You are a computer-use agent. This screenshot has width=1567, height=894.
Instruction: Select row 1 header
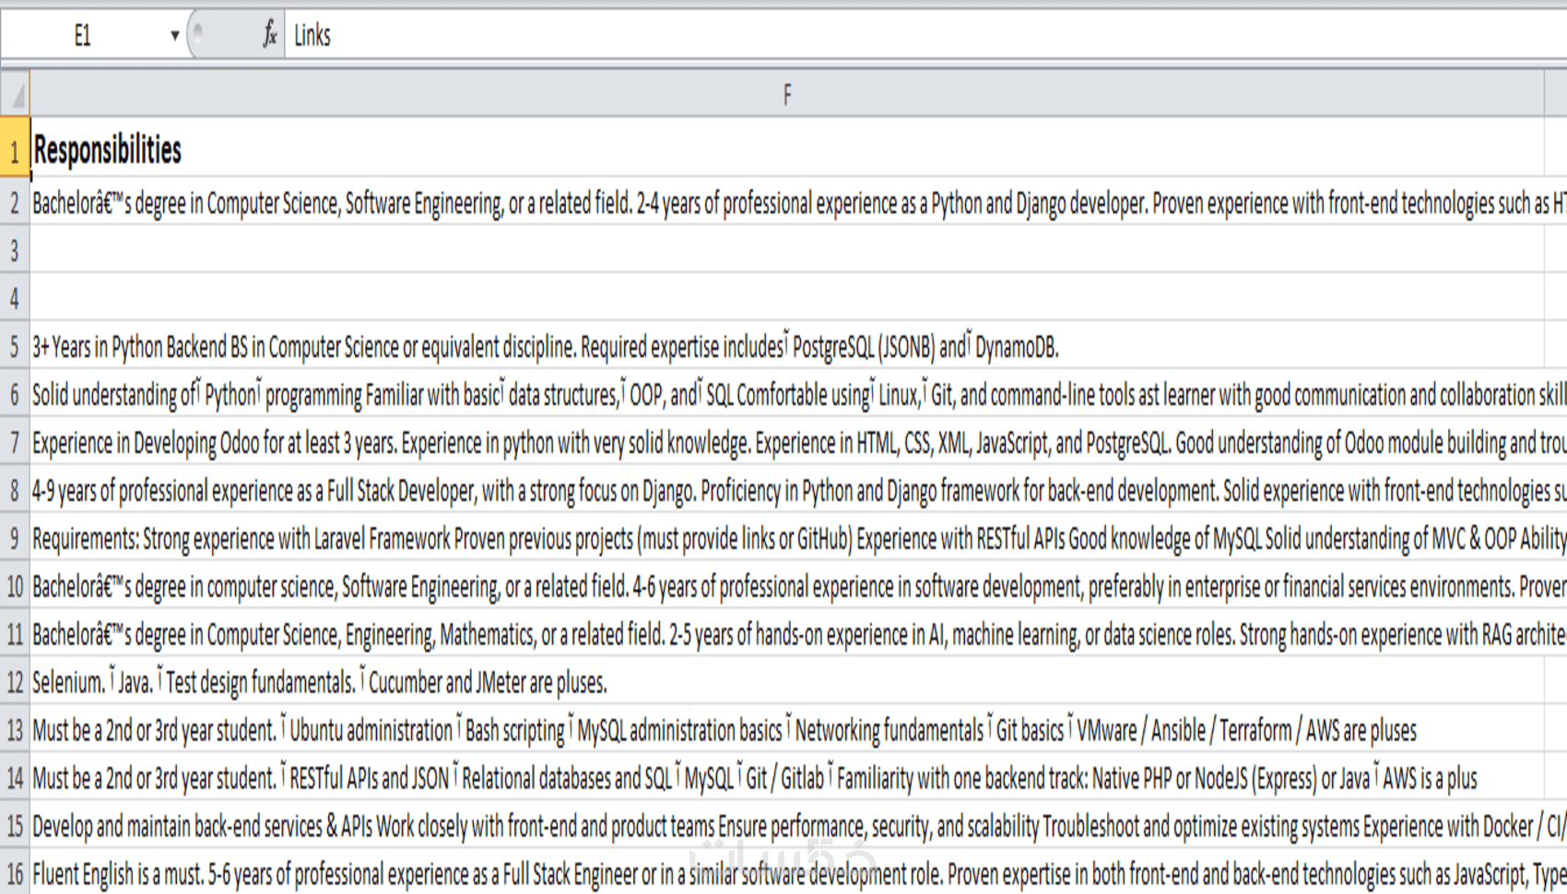click(15, 150)
